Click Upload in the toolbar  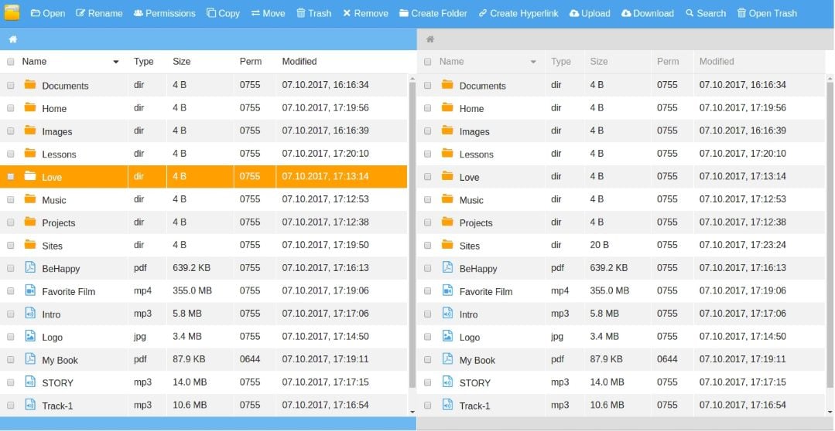tap(590, 13)
